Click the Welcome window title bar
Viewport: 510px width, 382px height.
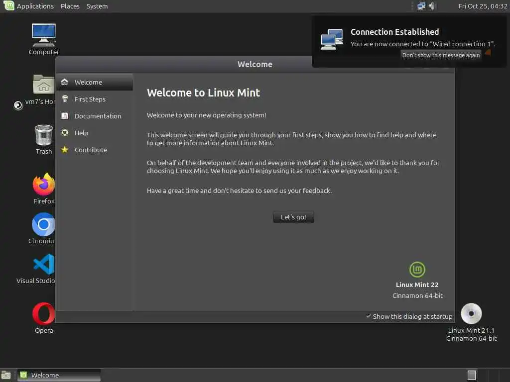255,64
